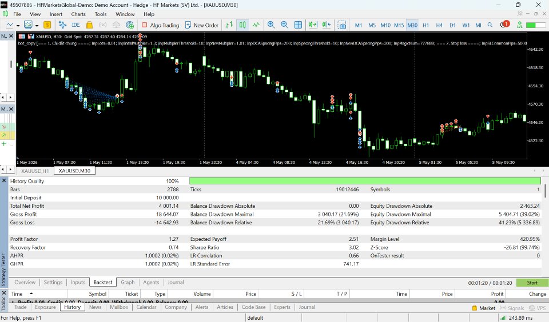
Task: Open the File menu
Action: pos(17,14)
